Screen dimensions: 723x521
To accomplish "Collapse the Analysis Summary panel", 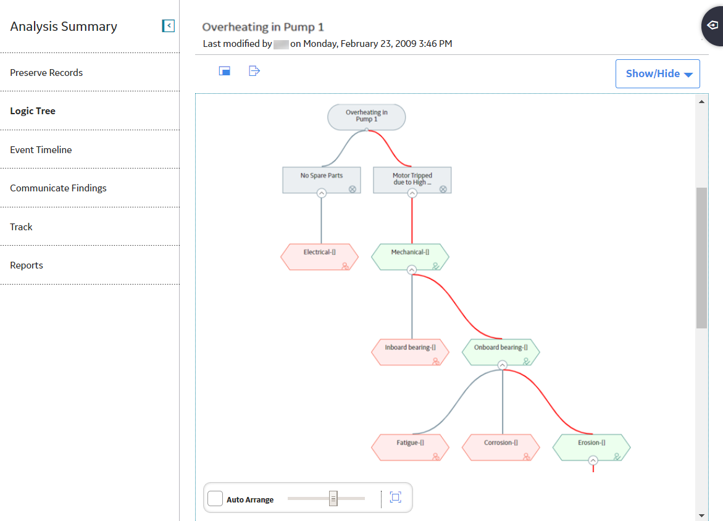I will tap(169, 26).
